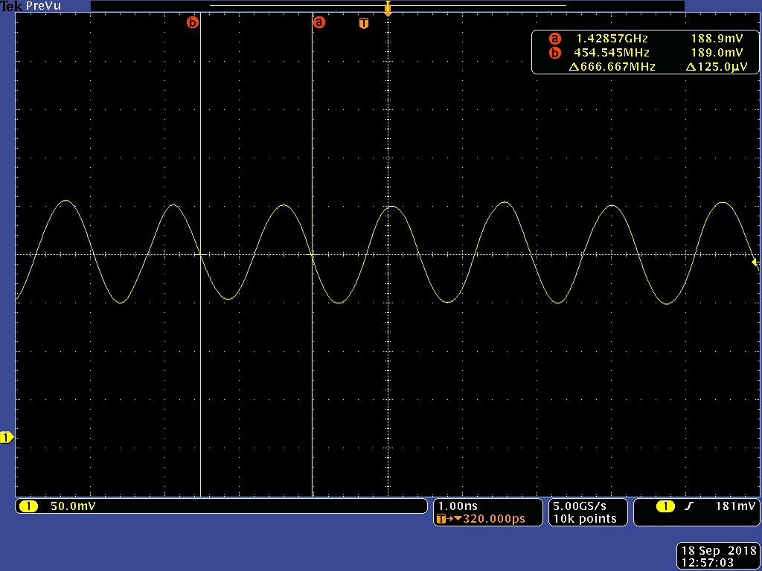Click the 50.0mV vertical scale value
This screenshot has width=762, height=571.
click(73, 506)
